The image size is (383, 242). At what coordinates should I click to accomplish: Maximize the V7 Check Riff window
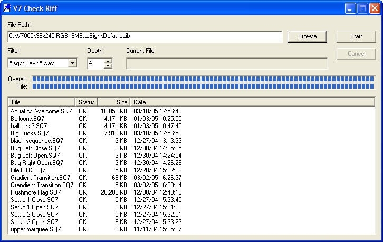pos(362,8)
